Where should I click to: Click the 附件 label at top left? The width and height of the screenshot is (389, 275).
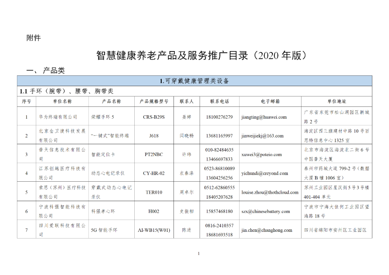tap(33, 37)
